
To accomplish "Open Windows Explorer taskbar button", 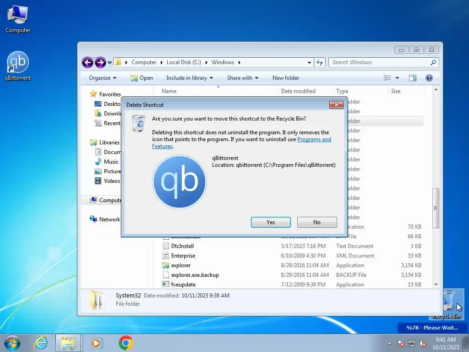I will [x=68, y=343].
